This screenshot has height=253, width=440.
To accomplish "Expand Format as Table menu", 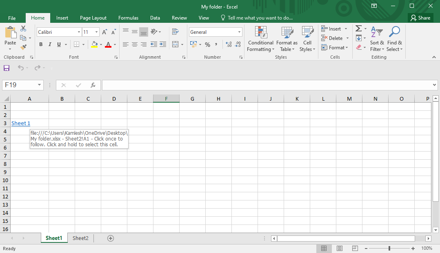I will tap(287, 39).
